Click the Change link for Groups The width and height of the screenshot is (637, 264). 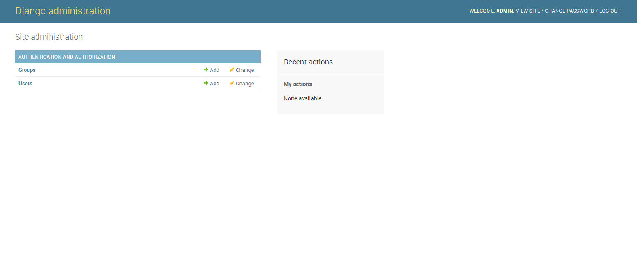tap(245, 70)
